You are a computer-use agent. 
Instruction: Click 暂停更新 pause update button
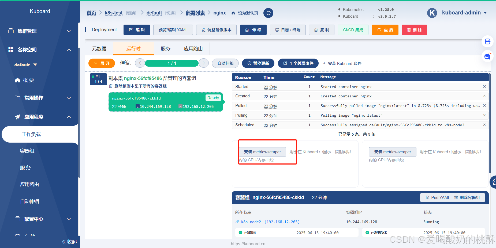258,63
